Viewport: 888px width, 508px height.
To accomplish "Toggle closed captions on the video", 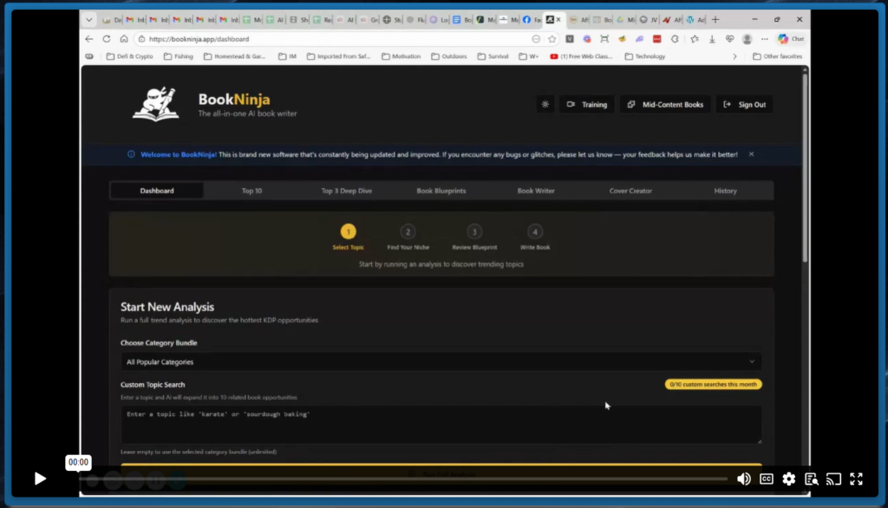I will [x=767, y=479].
